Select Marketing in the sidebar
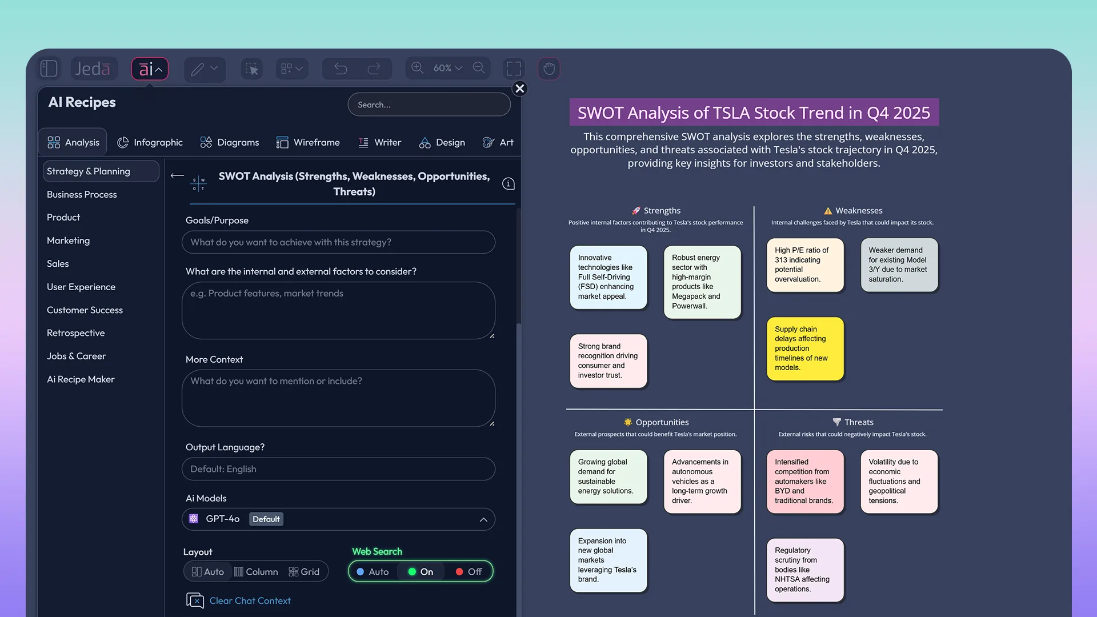This screenshot has width=1097, height=617. (x=68, y=241)
